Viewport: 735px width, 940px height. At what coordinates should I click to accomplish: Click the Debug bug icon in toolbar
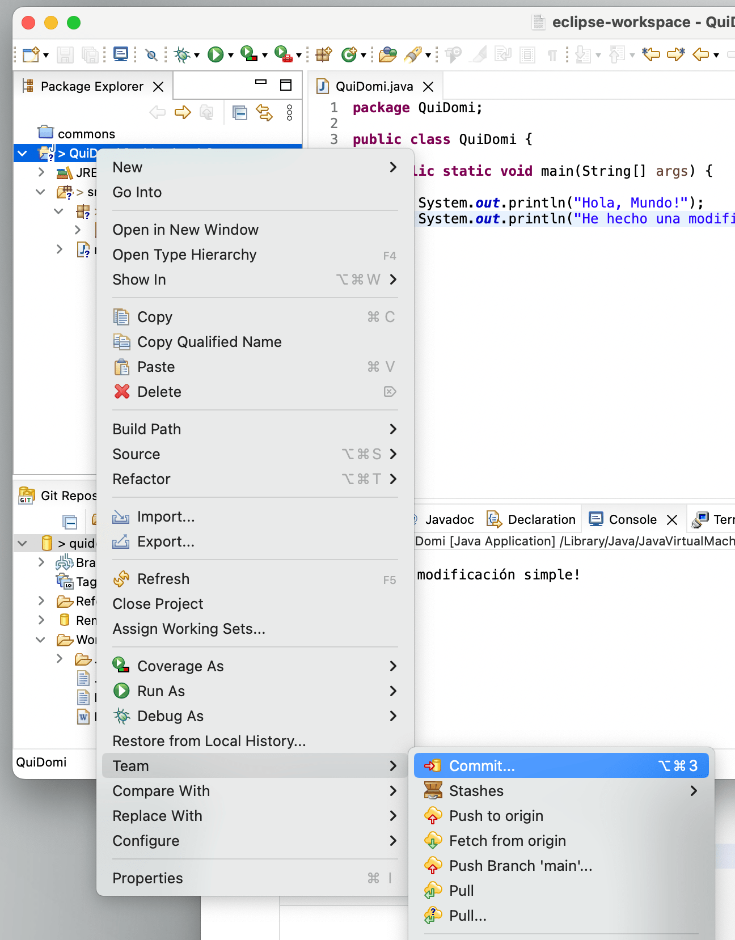[182, 54]
